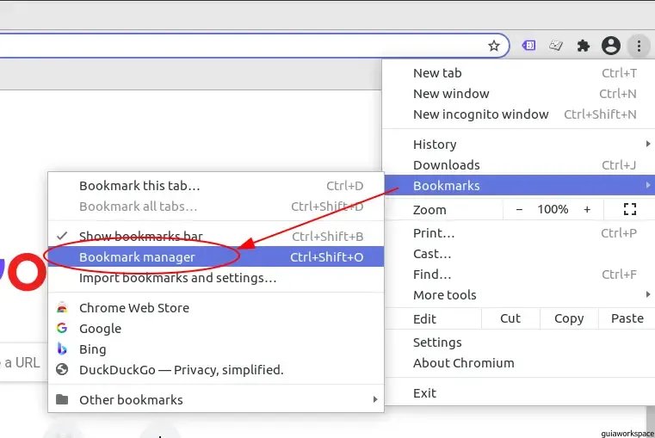Open the Bing bookmark
Viewport: 655px width, 438px height.
pyautogui.click(x=216, y=349)
